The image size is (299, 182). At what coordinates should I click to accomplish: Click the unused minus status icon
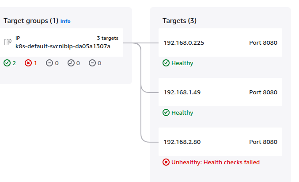click(x=92, y=63)
